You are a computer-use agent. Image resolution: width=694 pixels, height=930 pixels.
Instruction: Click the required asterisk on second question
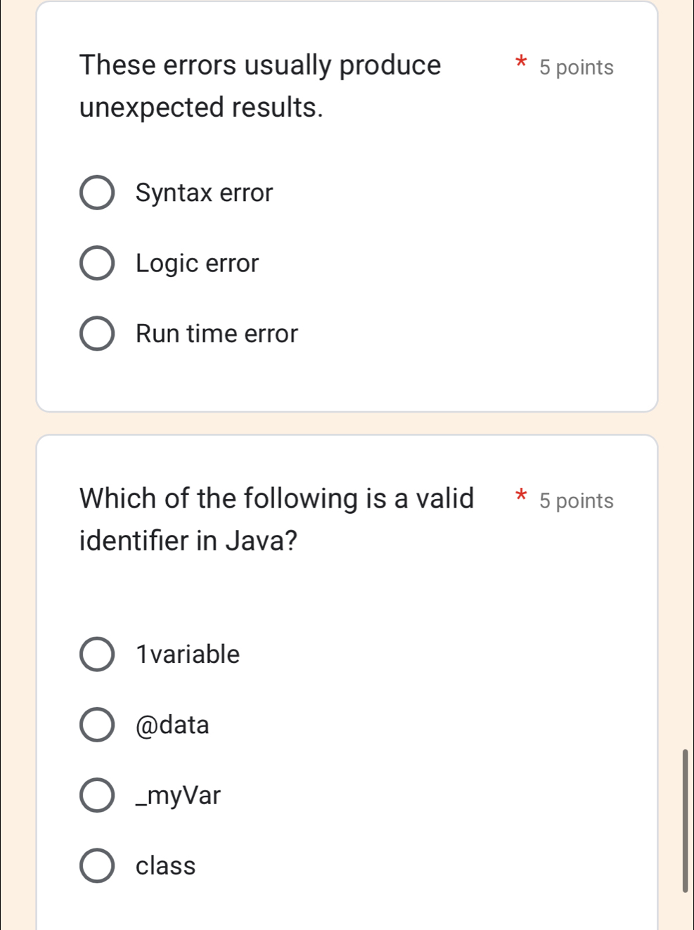point(520,497)
